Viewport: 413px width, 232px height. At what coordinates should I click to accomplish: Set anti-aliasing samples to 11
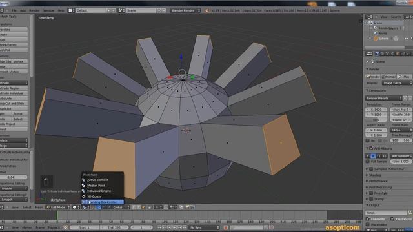tap(379, 156)
